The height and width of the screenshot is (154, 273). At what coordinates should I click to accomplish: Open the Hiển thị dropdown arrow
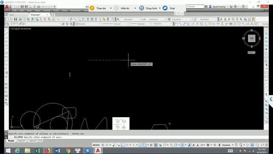pos(135,8)
